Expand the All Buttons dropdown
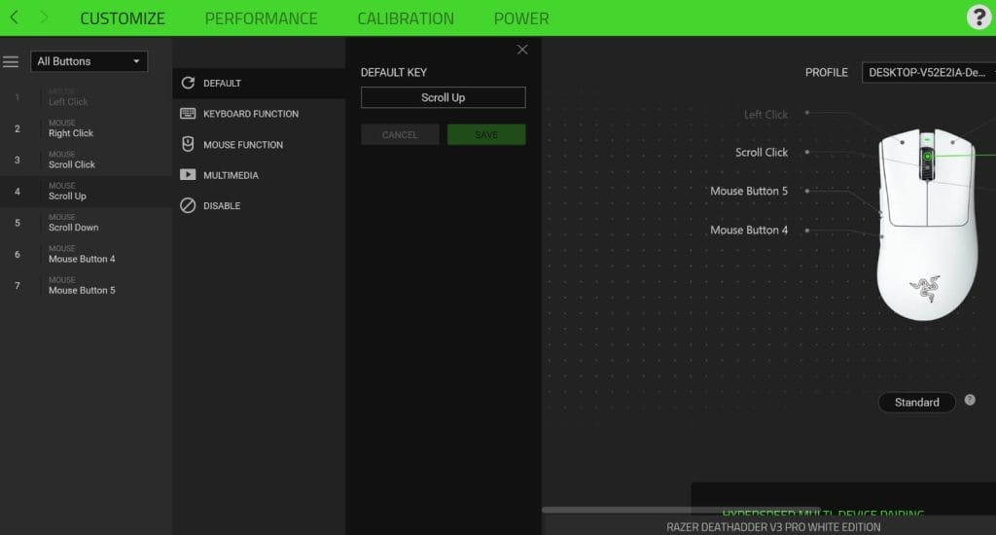 point(89,61)
